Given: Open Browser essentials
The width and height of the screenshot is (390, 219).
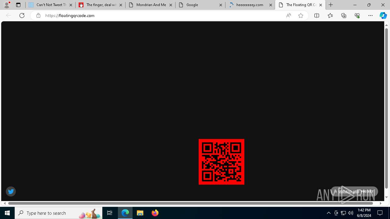Looking at the screenshot, I should [x=357, y=16].
